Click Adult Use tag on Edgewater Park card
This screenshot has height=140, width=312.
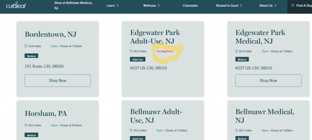coord(138,59)
